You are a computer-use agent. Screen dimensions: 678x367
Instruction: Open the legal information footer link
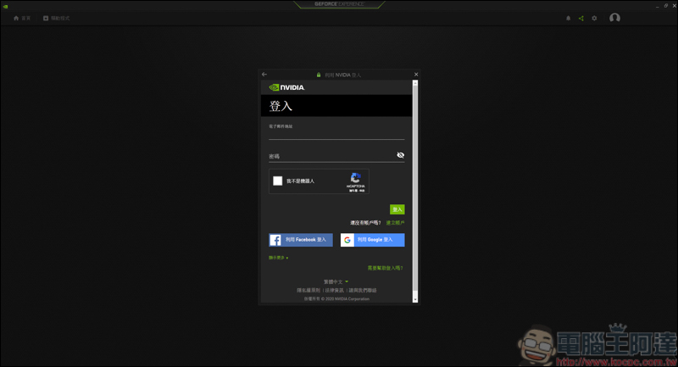(335, 291)
